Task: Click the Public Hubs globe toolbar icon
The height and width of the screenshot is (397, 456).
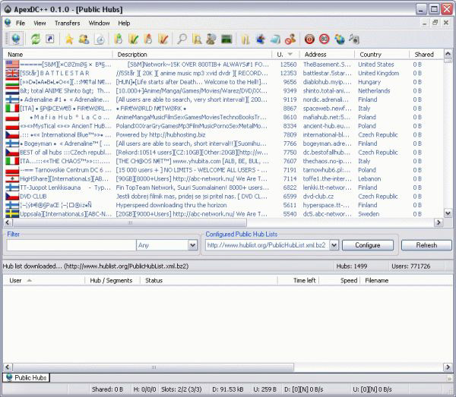Action: (16, 39)
